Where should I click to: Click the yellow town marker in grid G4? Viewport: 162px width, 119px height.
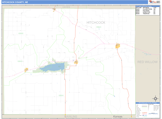(117, 46)
